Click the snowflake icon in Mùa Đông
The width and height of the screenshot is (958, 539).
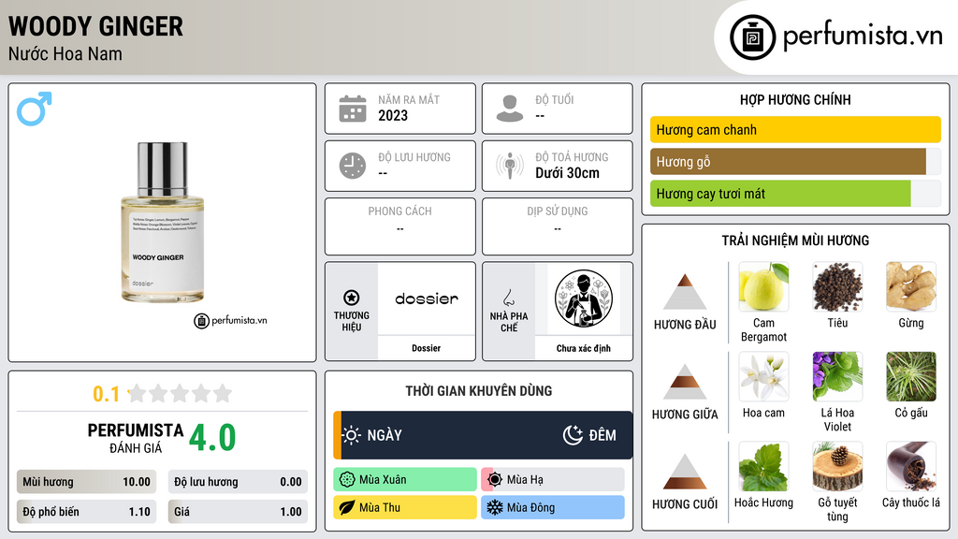(495, 507)
